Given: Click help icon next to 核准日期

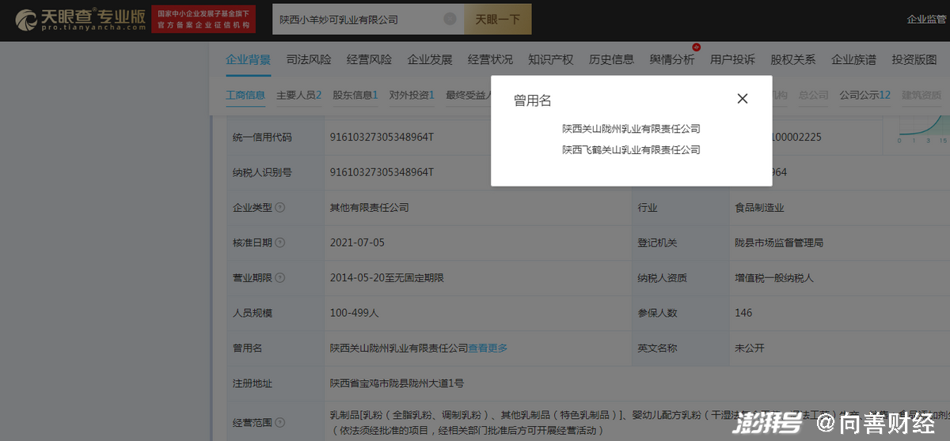Looking at the screenshot, I should tap(280, 243).
